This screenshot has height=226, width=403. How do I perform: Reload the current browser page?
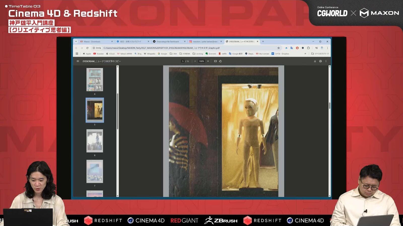tap(87, 48)
